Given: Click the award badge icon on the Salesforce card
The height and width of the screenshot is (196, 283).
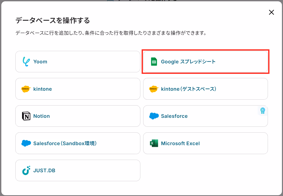Looking at the screenshot, I should (263, 110).
